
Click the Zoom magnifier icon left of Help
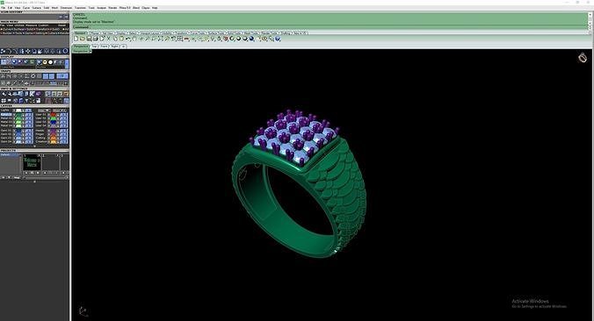(x=271, y=39)
